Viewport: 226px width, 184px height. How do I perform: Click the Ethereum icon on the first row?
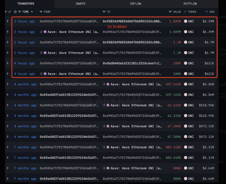coord(7,21)
